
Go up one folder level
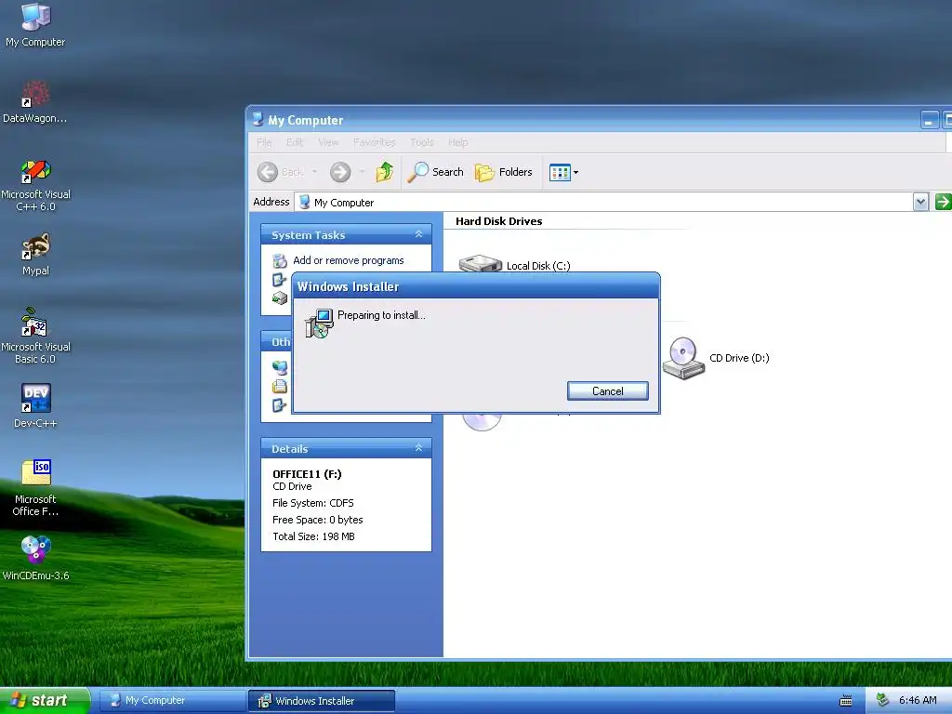point(384,172)
